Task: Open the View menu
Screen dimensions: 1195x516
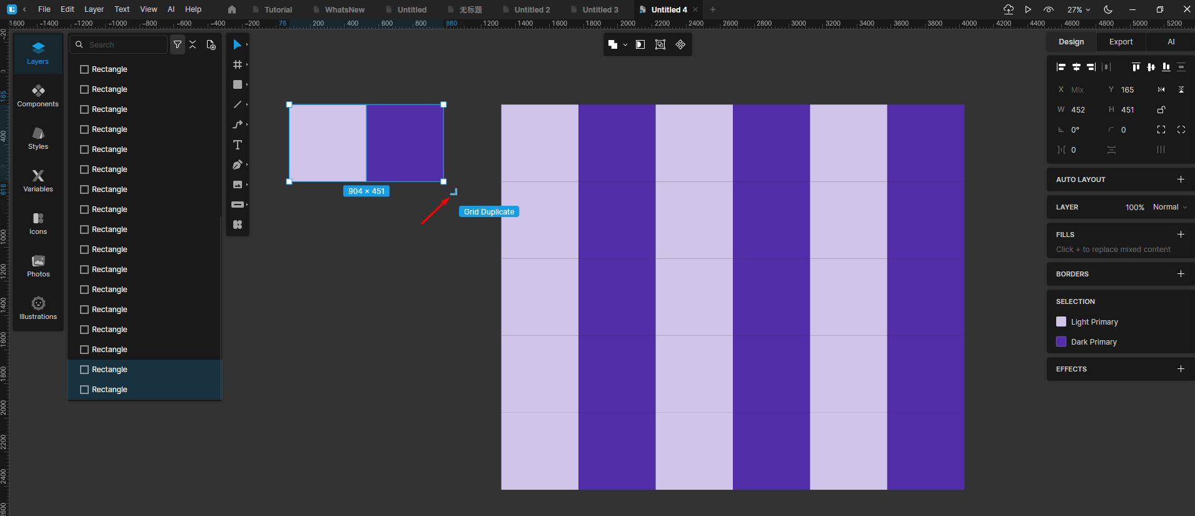Action: coord(148,9)
